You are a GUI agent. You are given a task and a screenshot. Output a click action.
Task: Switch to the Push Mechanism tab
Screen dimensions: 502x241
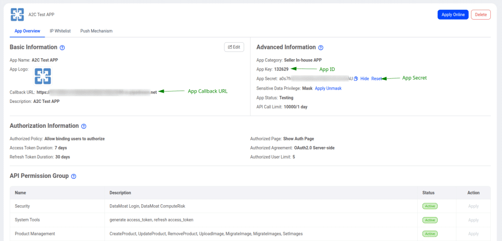tap(96, 31)
